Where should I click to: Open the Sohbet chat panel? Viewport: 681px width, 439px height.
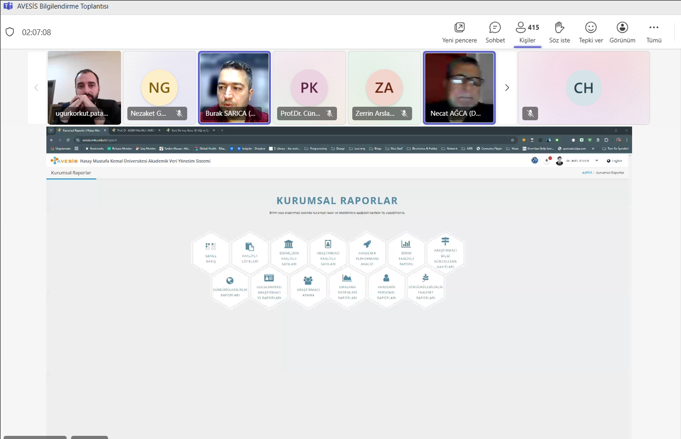click(x=495, y=32)
